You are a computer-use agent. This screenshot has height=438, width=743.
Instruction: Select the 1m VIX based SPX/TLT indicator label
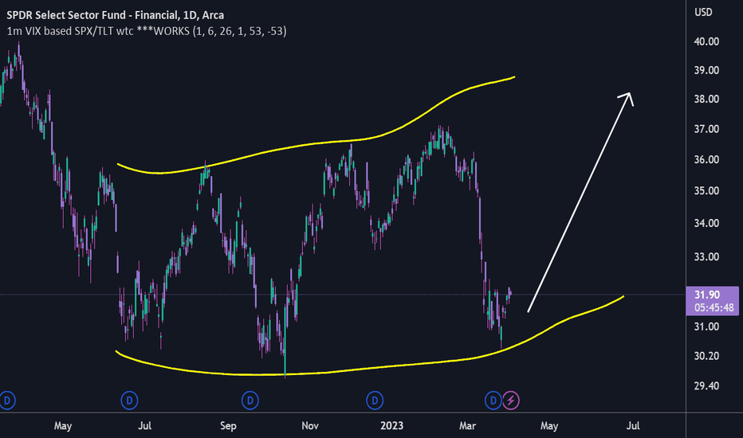click(x=147, y=31)
